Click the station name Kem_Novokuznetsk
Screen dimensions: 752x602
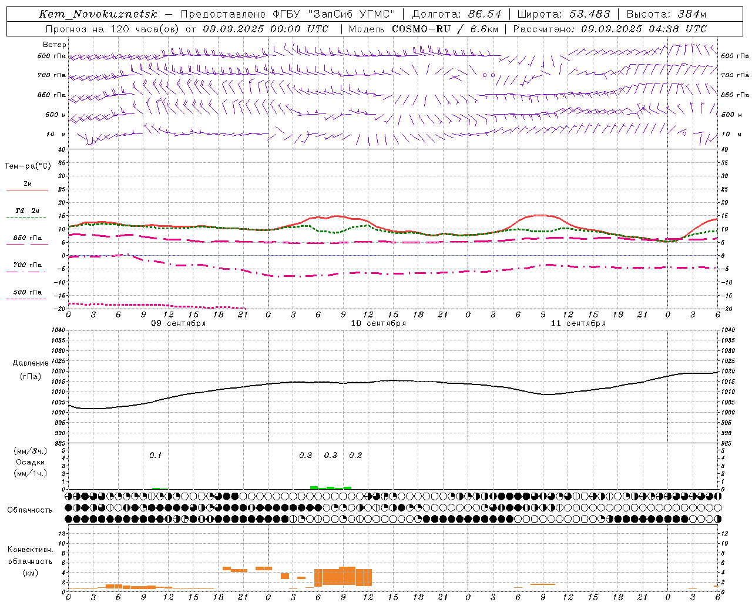[98, 14]
